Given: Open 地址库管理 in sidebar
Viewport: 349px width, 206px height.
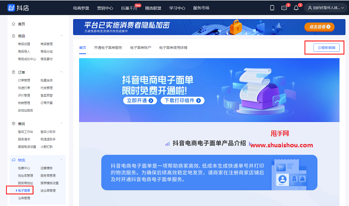Looking at the screenshot, I should click(26, 176).
